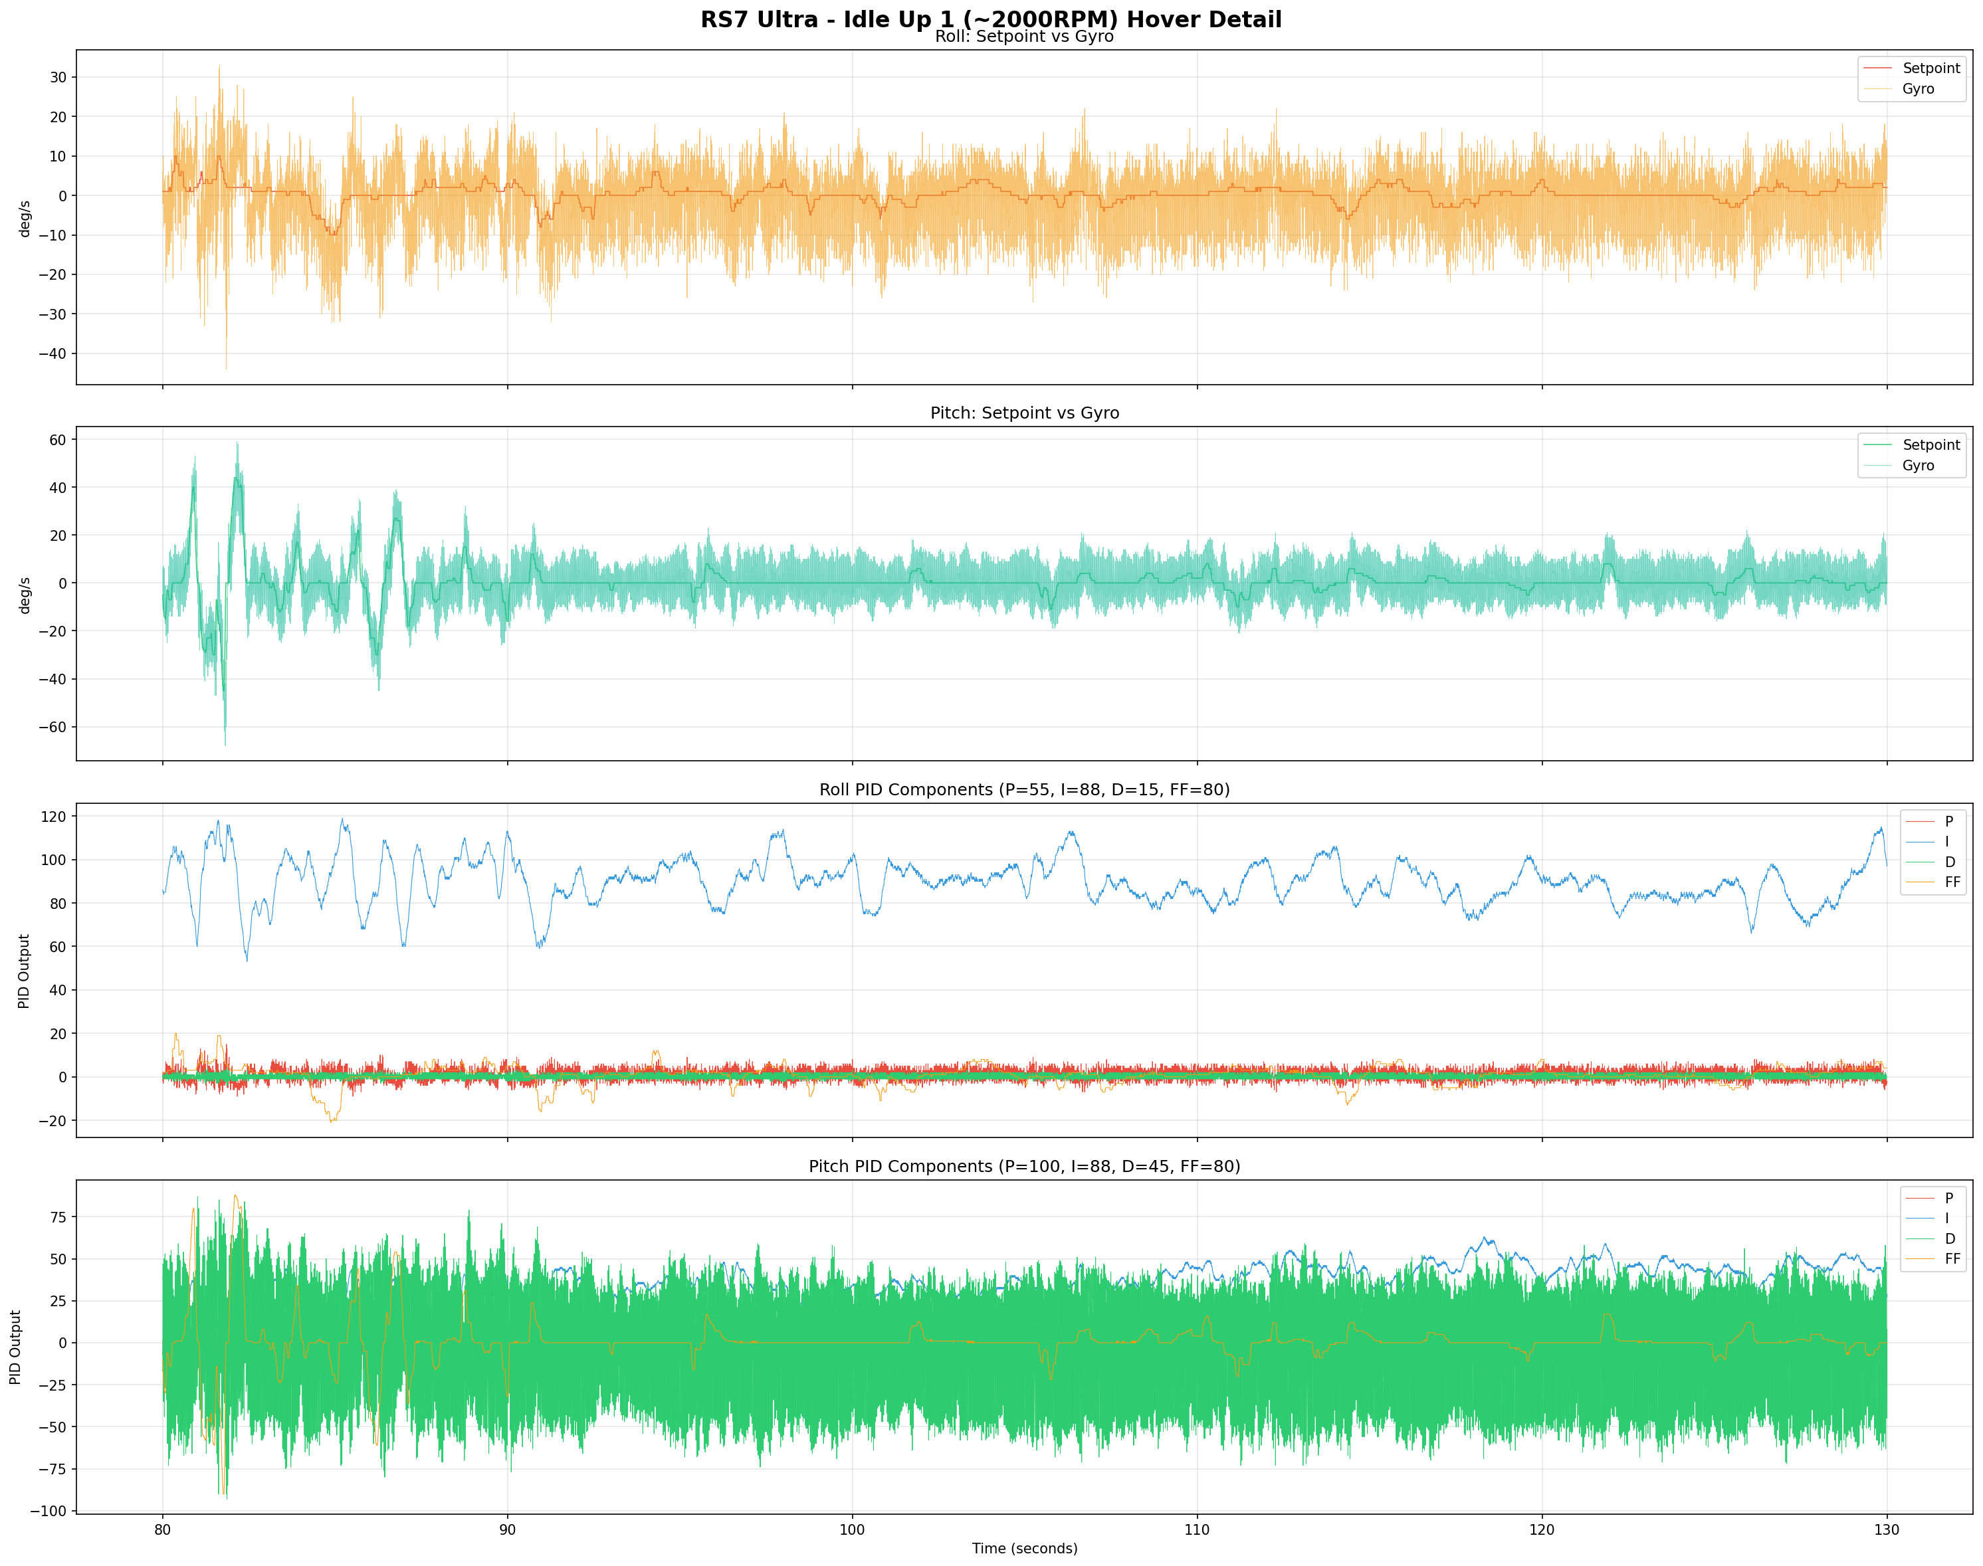The image size is (1983, 1566).
Task: Select the "100" tick on the time axis
Action: [x=852, y=1529]
